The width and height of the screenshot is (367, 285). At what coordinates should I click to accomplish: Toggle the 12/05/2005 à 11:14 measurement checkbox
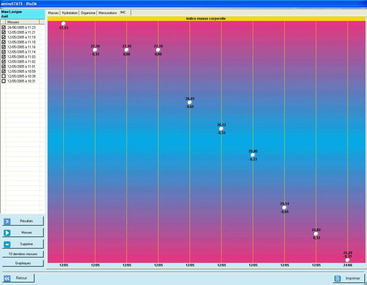(4, 52)
